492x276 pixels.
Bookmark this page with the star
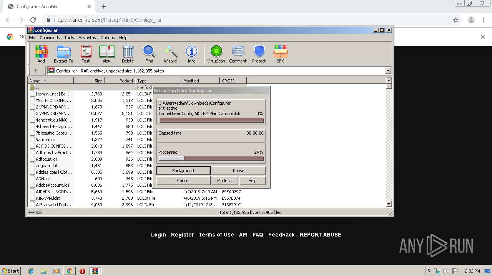coord(456,20)
